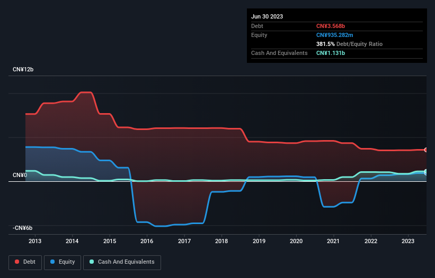Click the Debt value CN¥3.568b

click(331, 26)
